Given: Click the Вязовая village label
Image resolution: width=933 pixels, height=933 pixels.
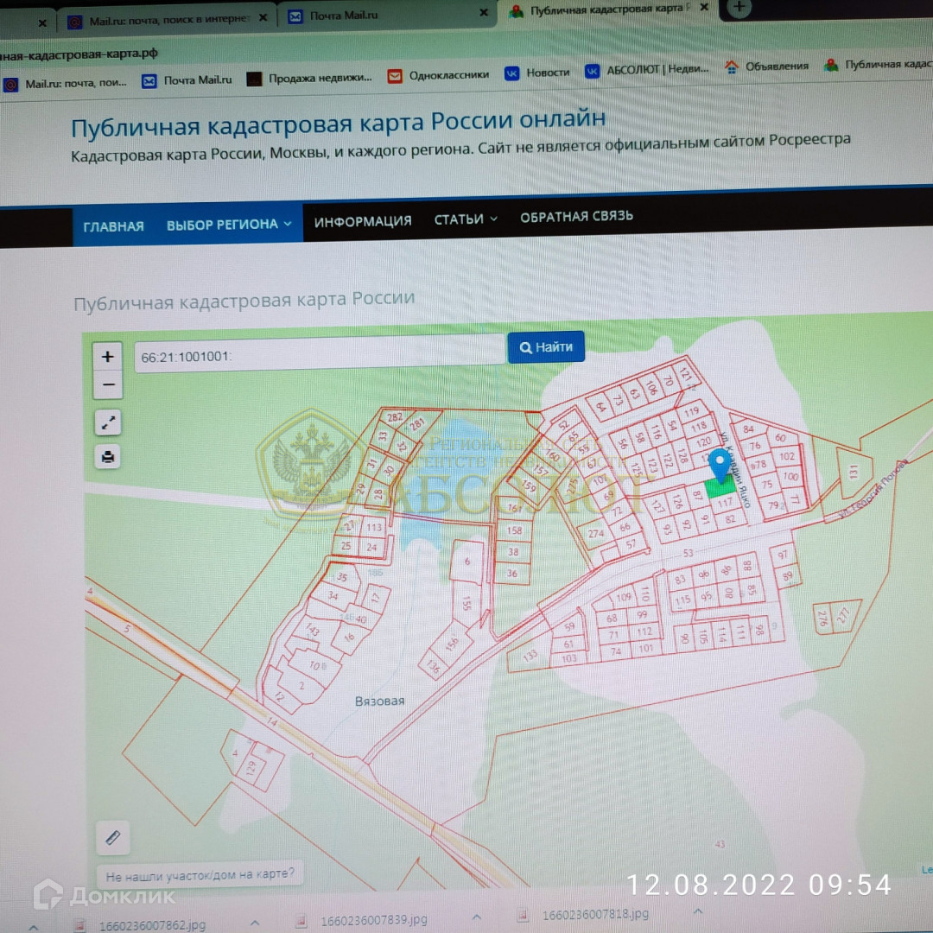Looking at the screenshot, I should 379,701.
